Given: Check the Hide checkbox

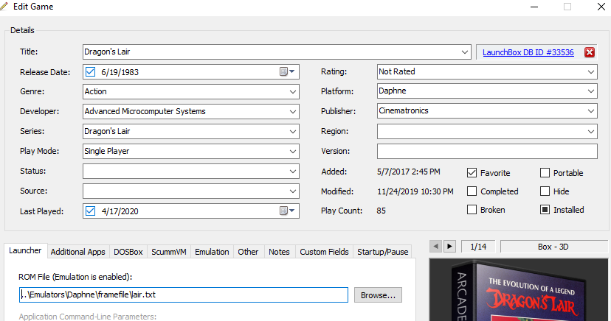Looking at the screenshot, I should tap(545, 191).
